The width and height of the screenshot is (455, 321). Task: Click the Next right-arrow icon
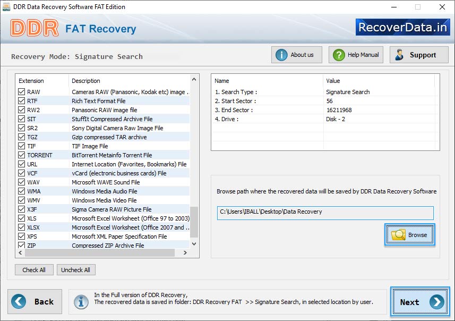tap(437, 302)
